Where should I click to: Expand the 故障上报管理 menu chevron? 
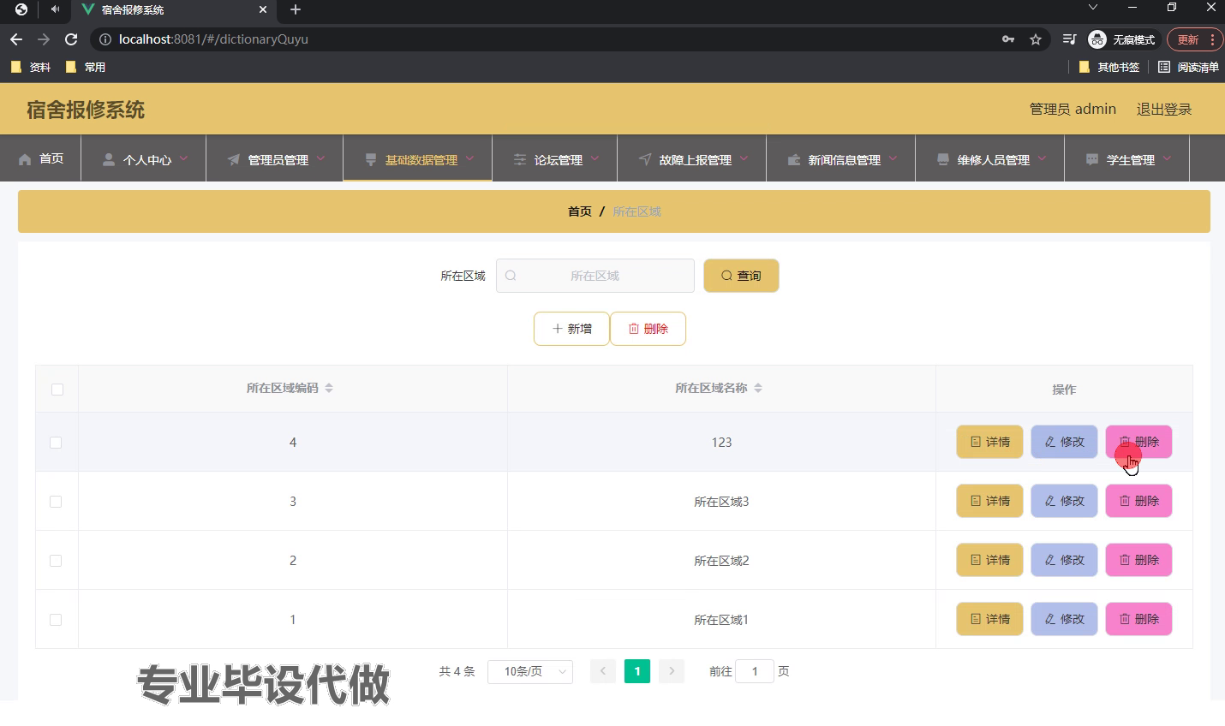tap(744, 158)
